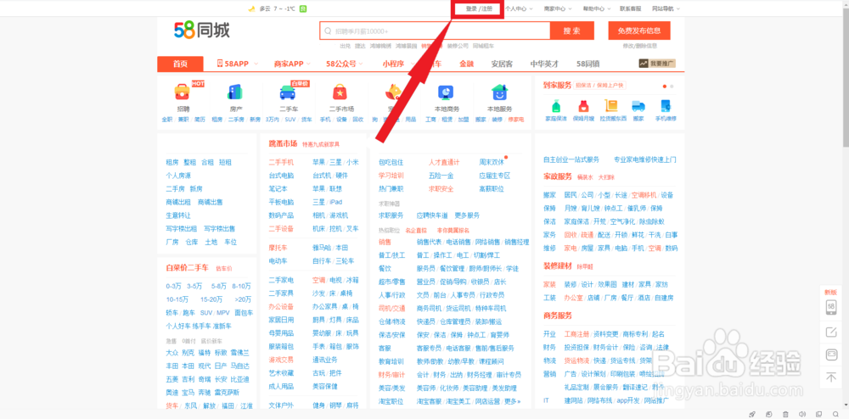Click the page vertical scrollbar thumb

(x=846, y=77)
